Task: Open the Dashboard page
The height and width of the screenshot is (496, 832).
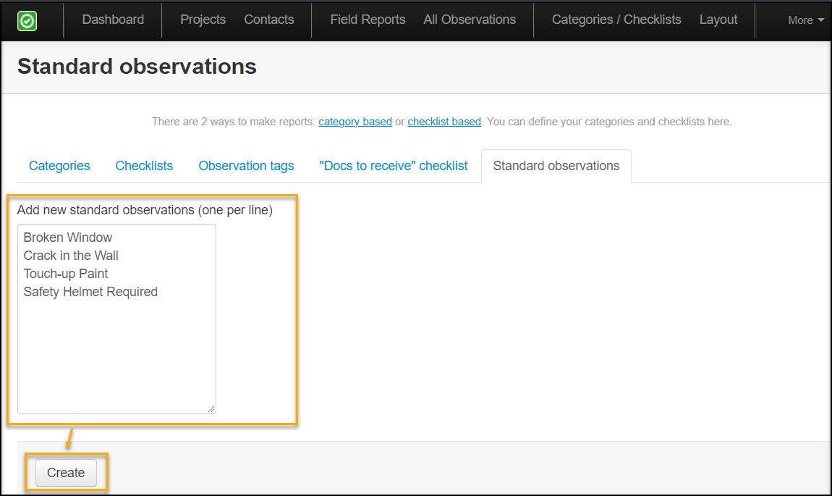Action: pos(113,20)
